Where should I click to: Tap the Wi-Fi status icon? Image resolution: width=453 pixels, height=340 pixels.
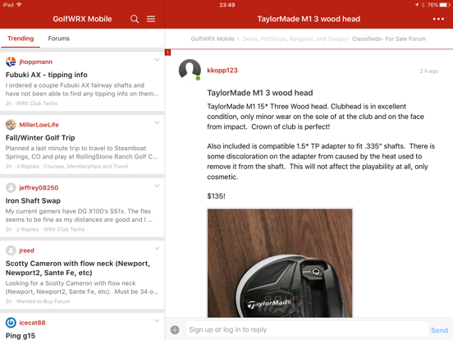tap(19, 5)
